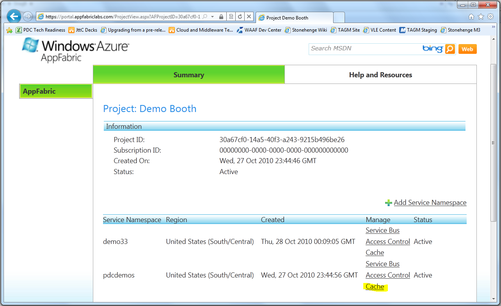Click the security lock icon in address bar
Image resolution: width=501 pixels, height=306 pixels.
221,17
